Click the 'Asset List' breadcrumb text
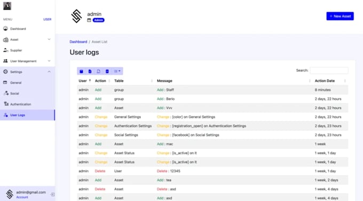The width and height of the screenshot is (363, 201). pyautogui.click(x=99, y=42)
